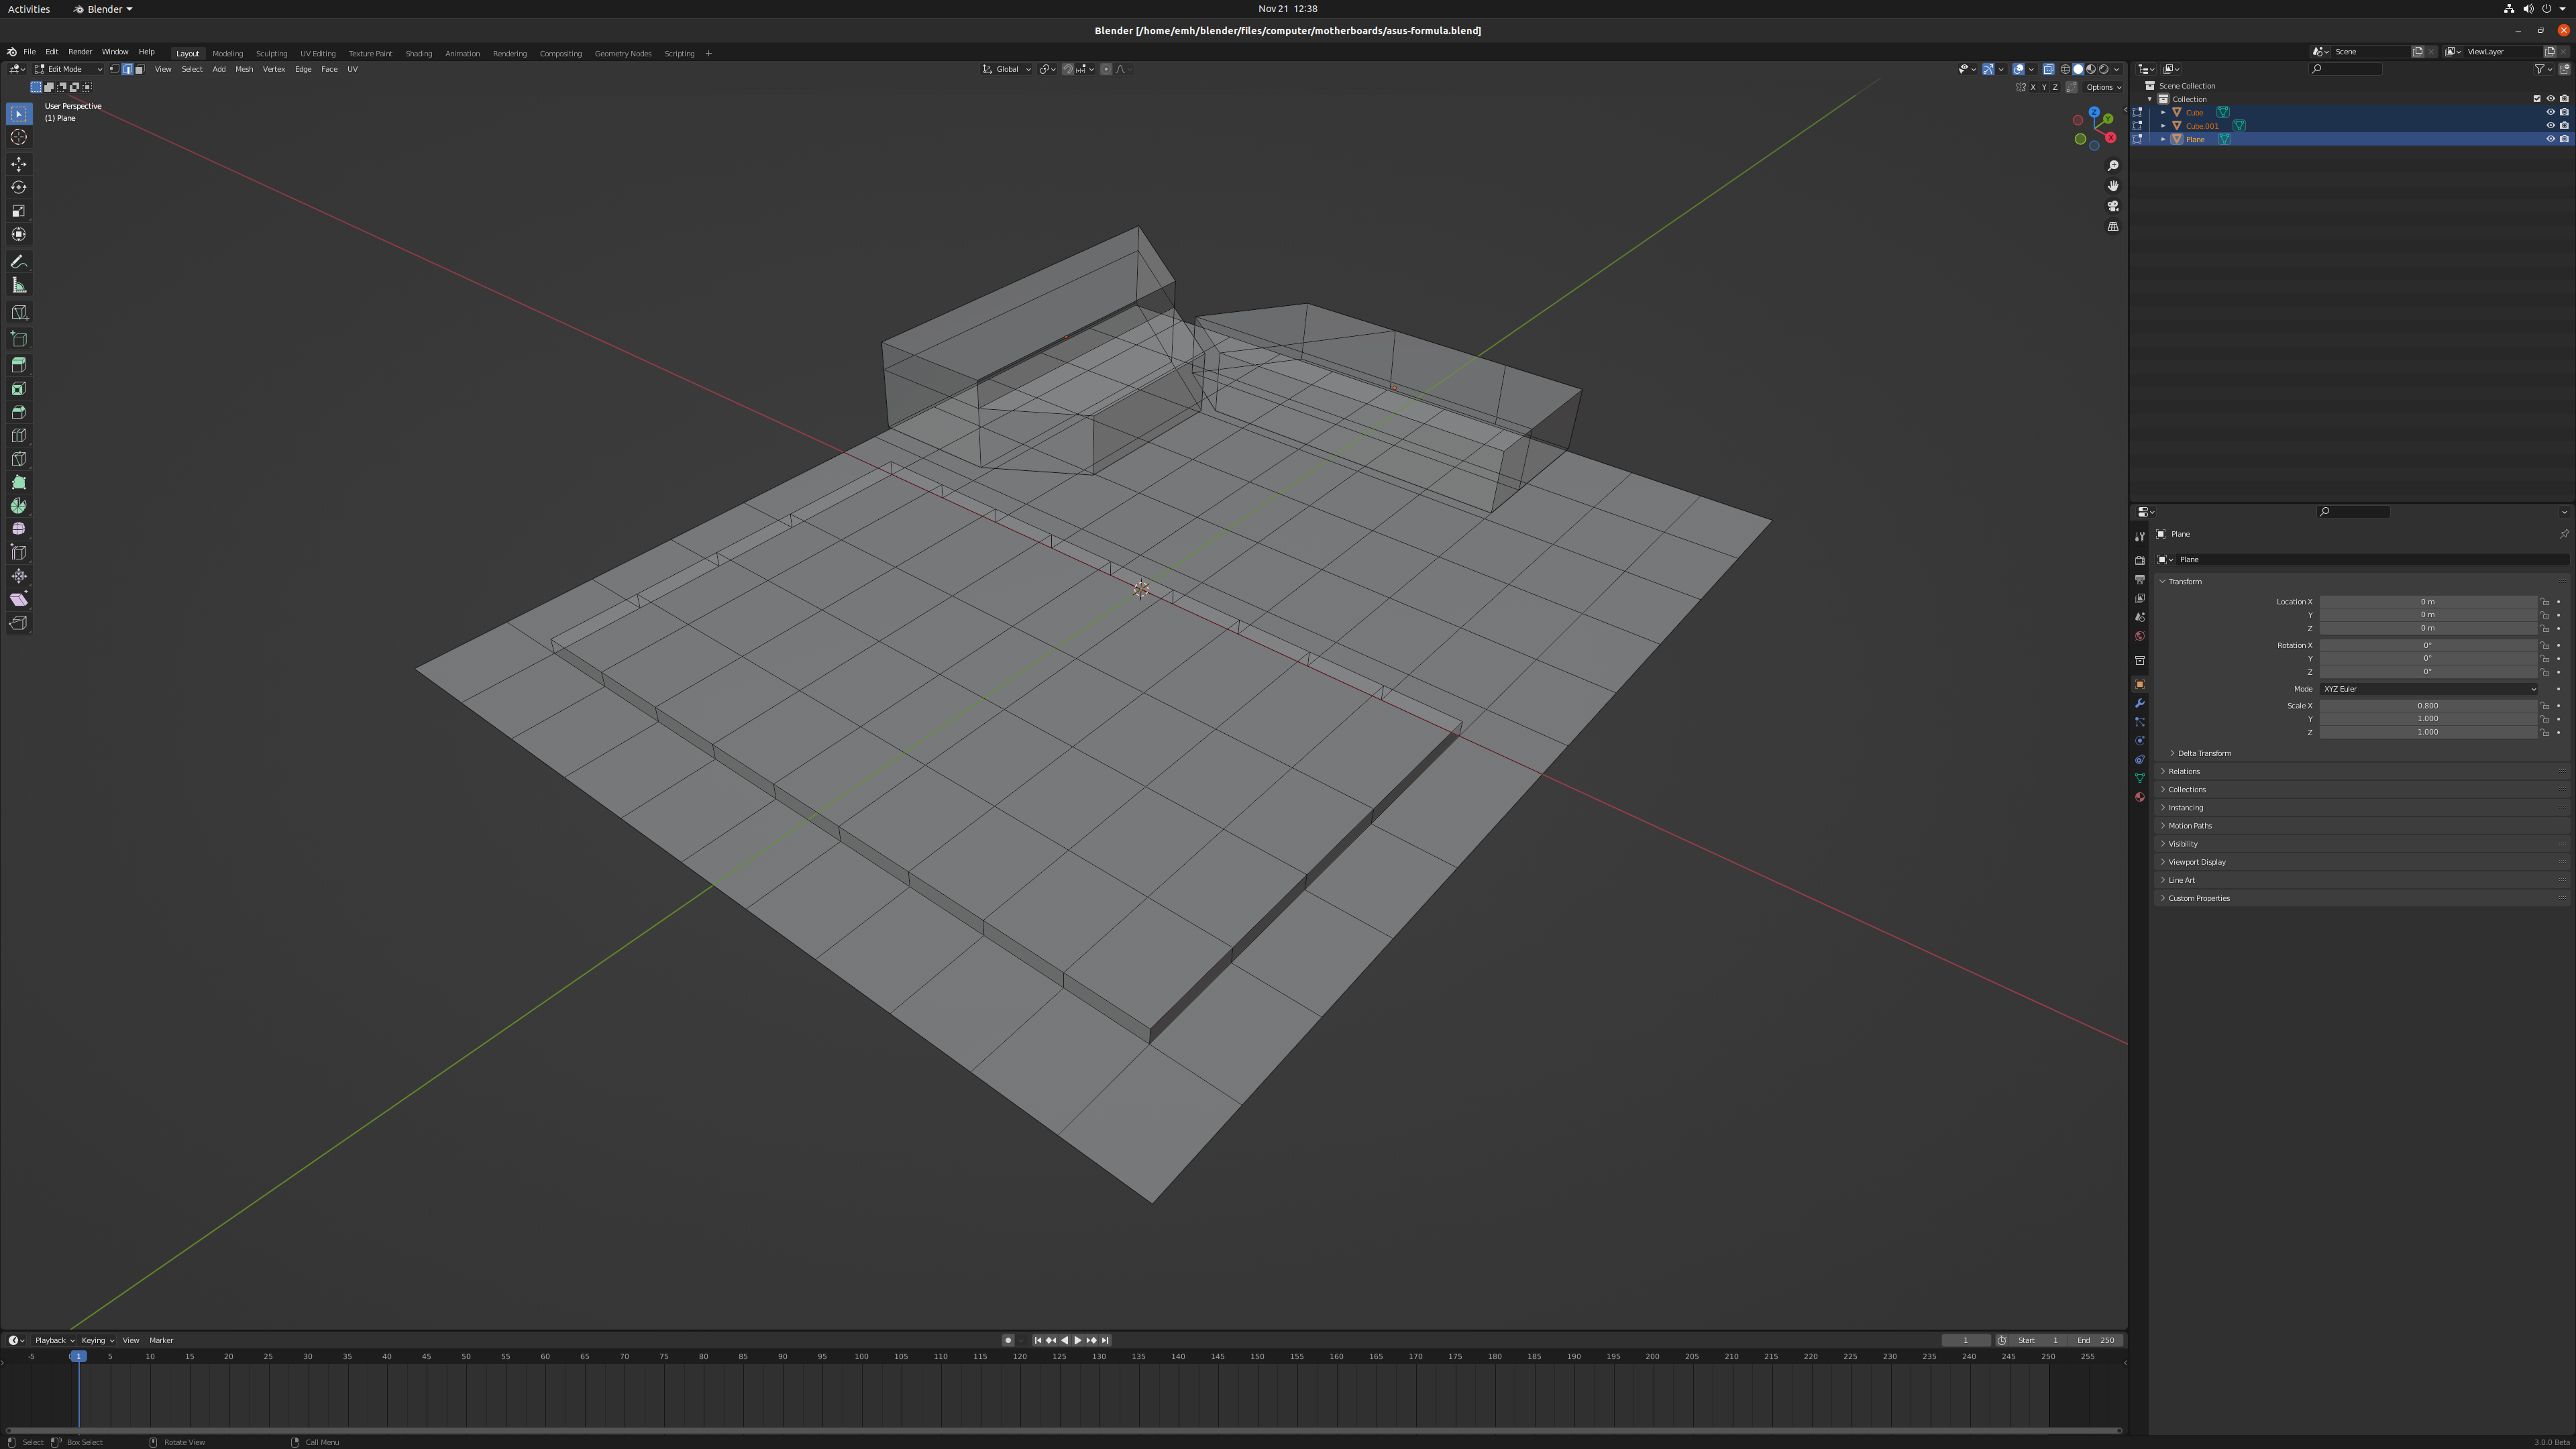Open the Edit Mode dropdown
The width and height of the screenshot is (2576, 1449).
coord(68,69)
